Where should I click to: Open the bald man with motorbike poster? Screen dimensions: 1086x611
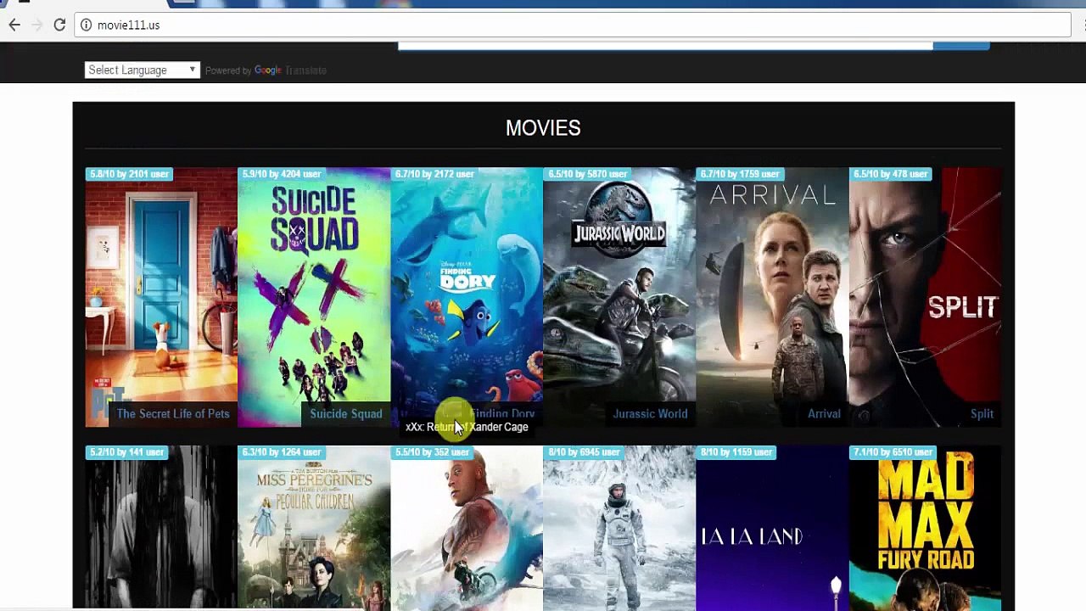[x=467, y=528]
